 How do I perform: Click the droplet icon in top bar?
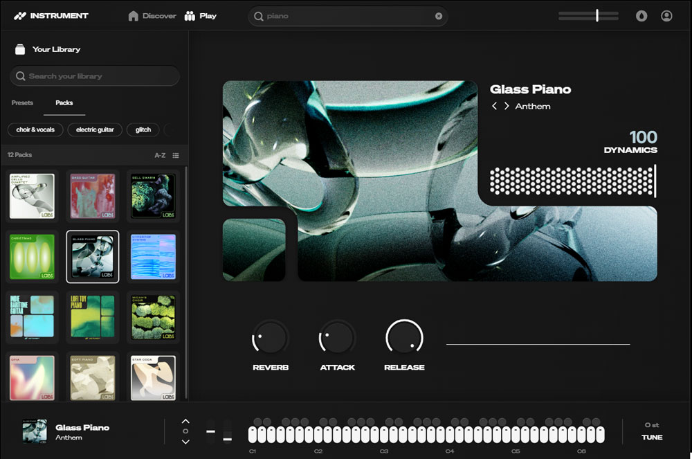click(641, 16)
